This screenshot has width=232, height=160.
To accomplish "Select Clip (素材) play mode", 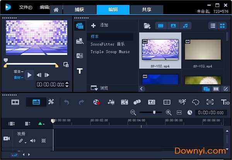I will (18, 77).
